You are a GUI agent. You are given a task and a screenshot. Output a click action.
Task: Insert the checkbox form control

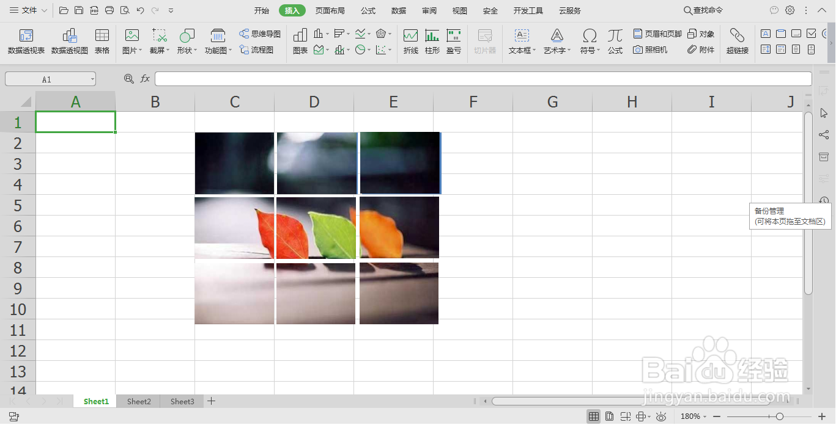[812, 34]
